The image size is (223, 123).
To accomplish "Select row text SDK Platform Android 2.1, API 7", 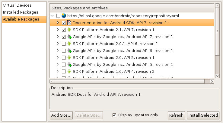I will click(113, 30).
